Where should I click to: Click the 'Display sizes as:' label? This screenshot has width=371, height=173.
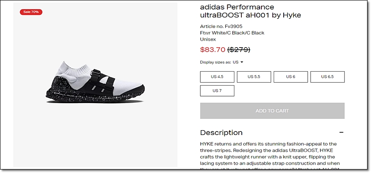pos(216,62)
